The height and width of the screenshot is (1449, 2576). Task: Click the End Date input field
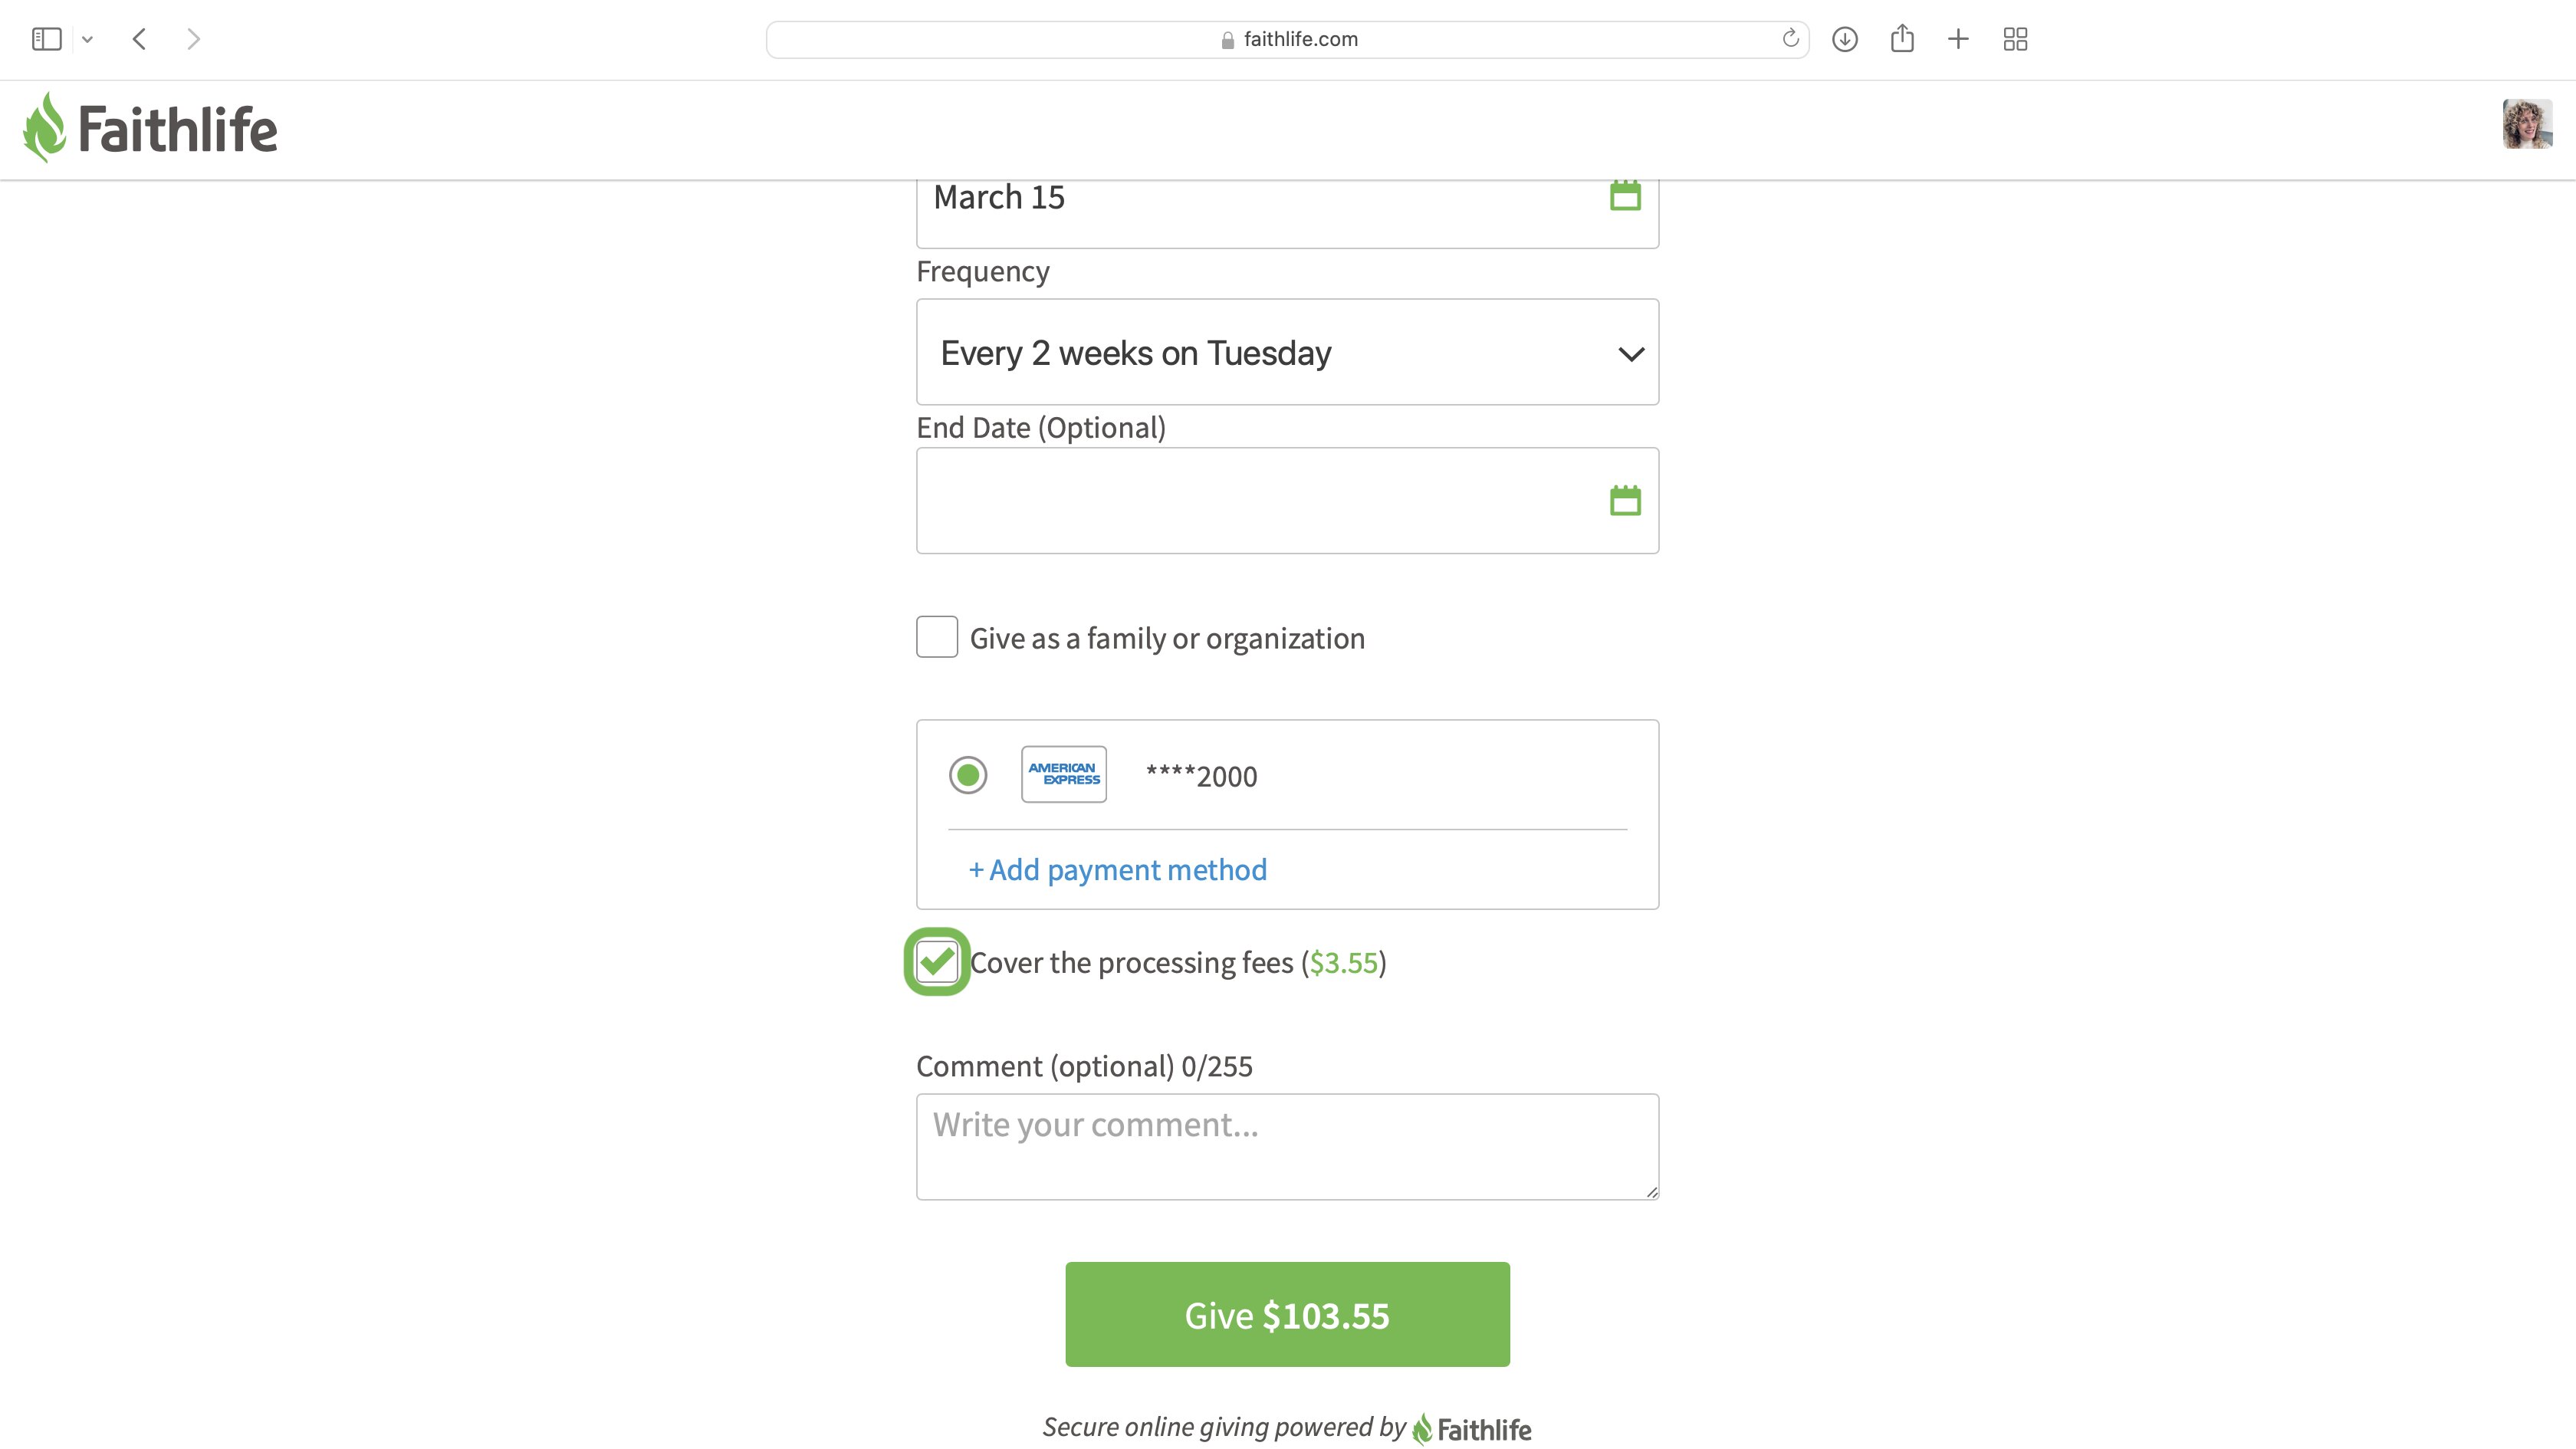1287,500
